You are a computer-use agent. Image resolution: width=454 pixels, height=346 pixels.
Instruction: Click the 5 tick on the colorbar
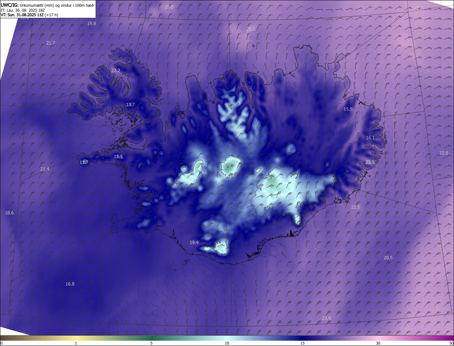151,343
